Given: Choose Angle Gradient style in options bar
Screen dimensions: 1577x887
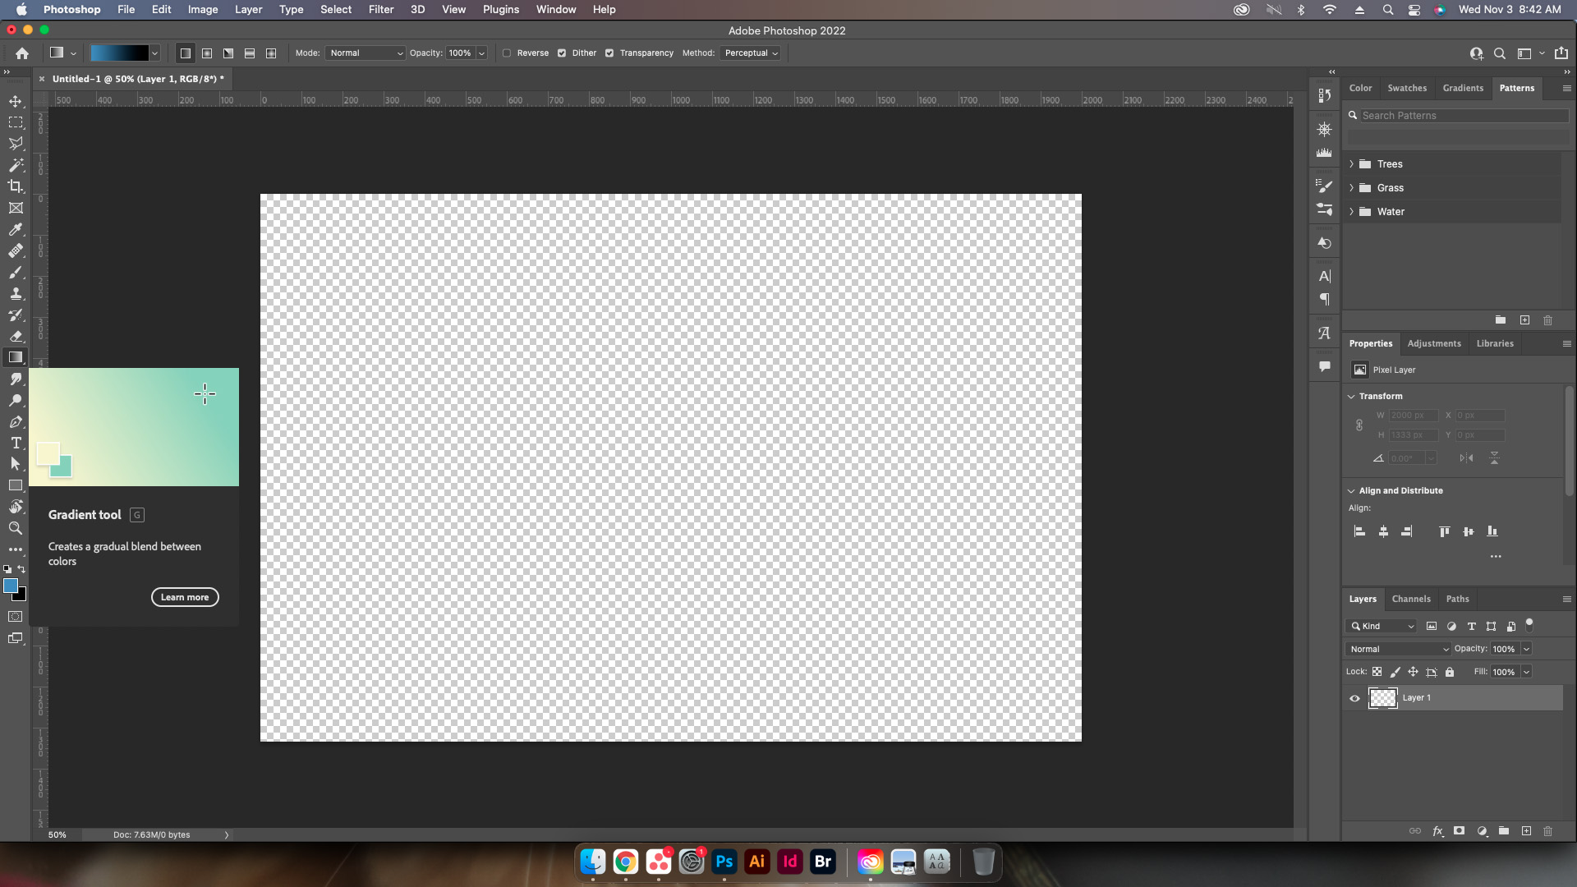Looking at the screenshot, I should [228, 53].
